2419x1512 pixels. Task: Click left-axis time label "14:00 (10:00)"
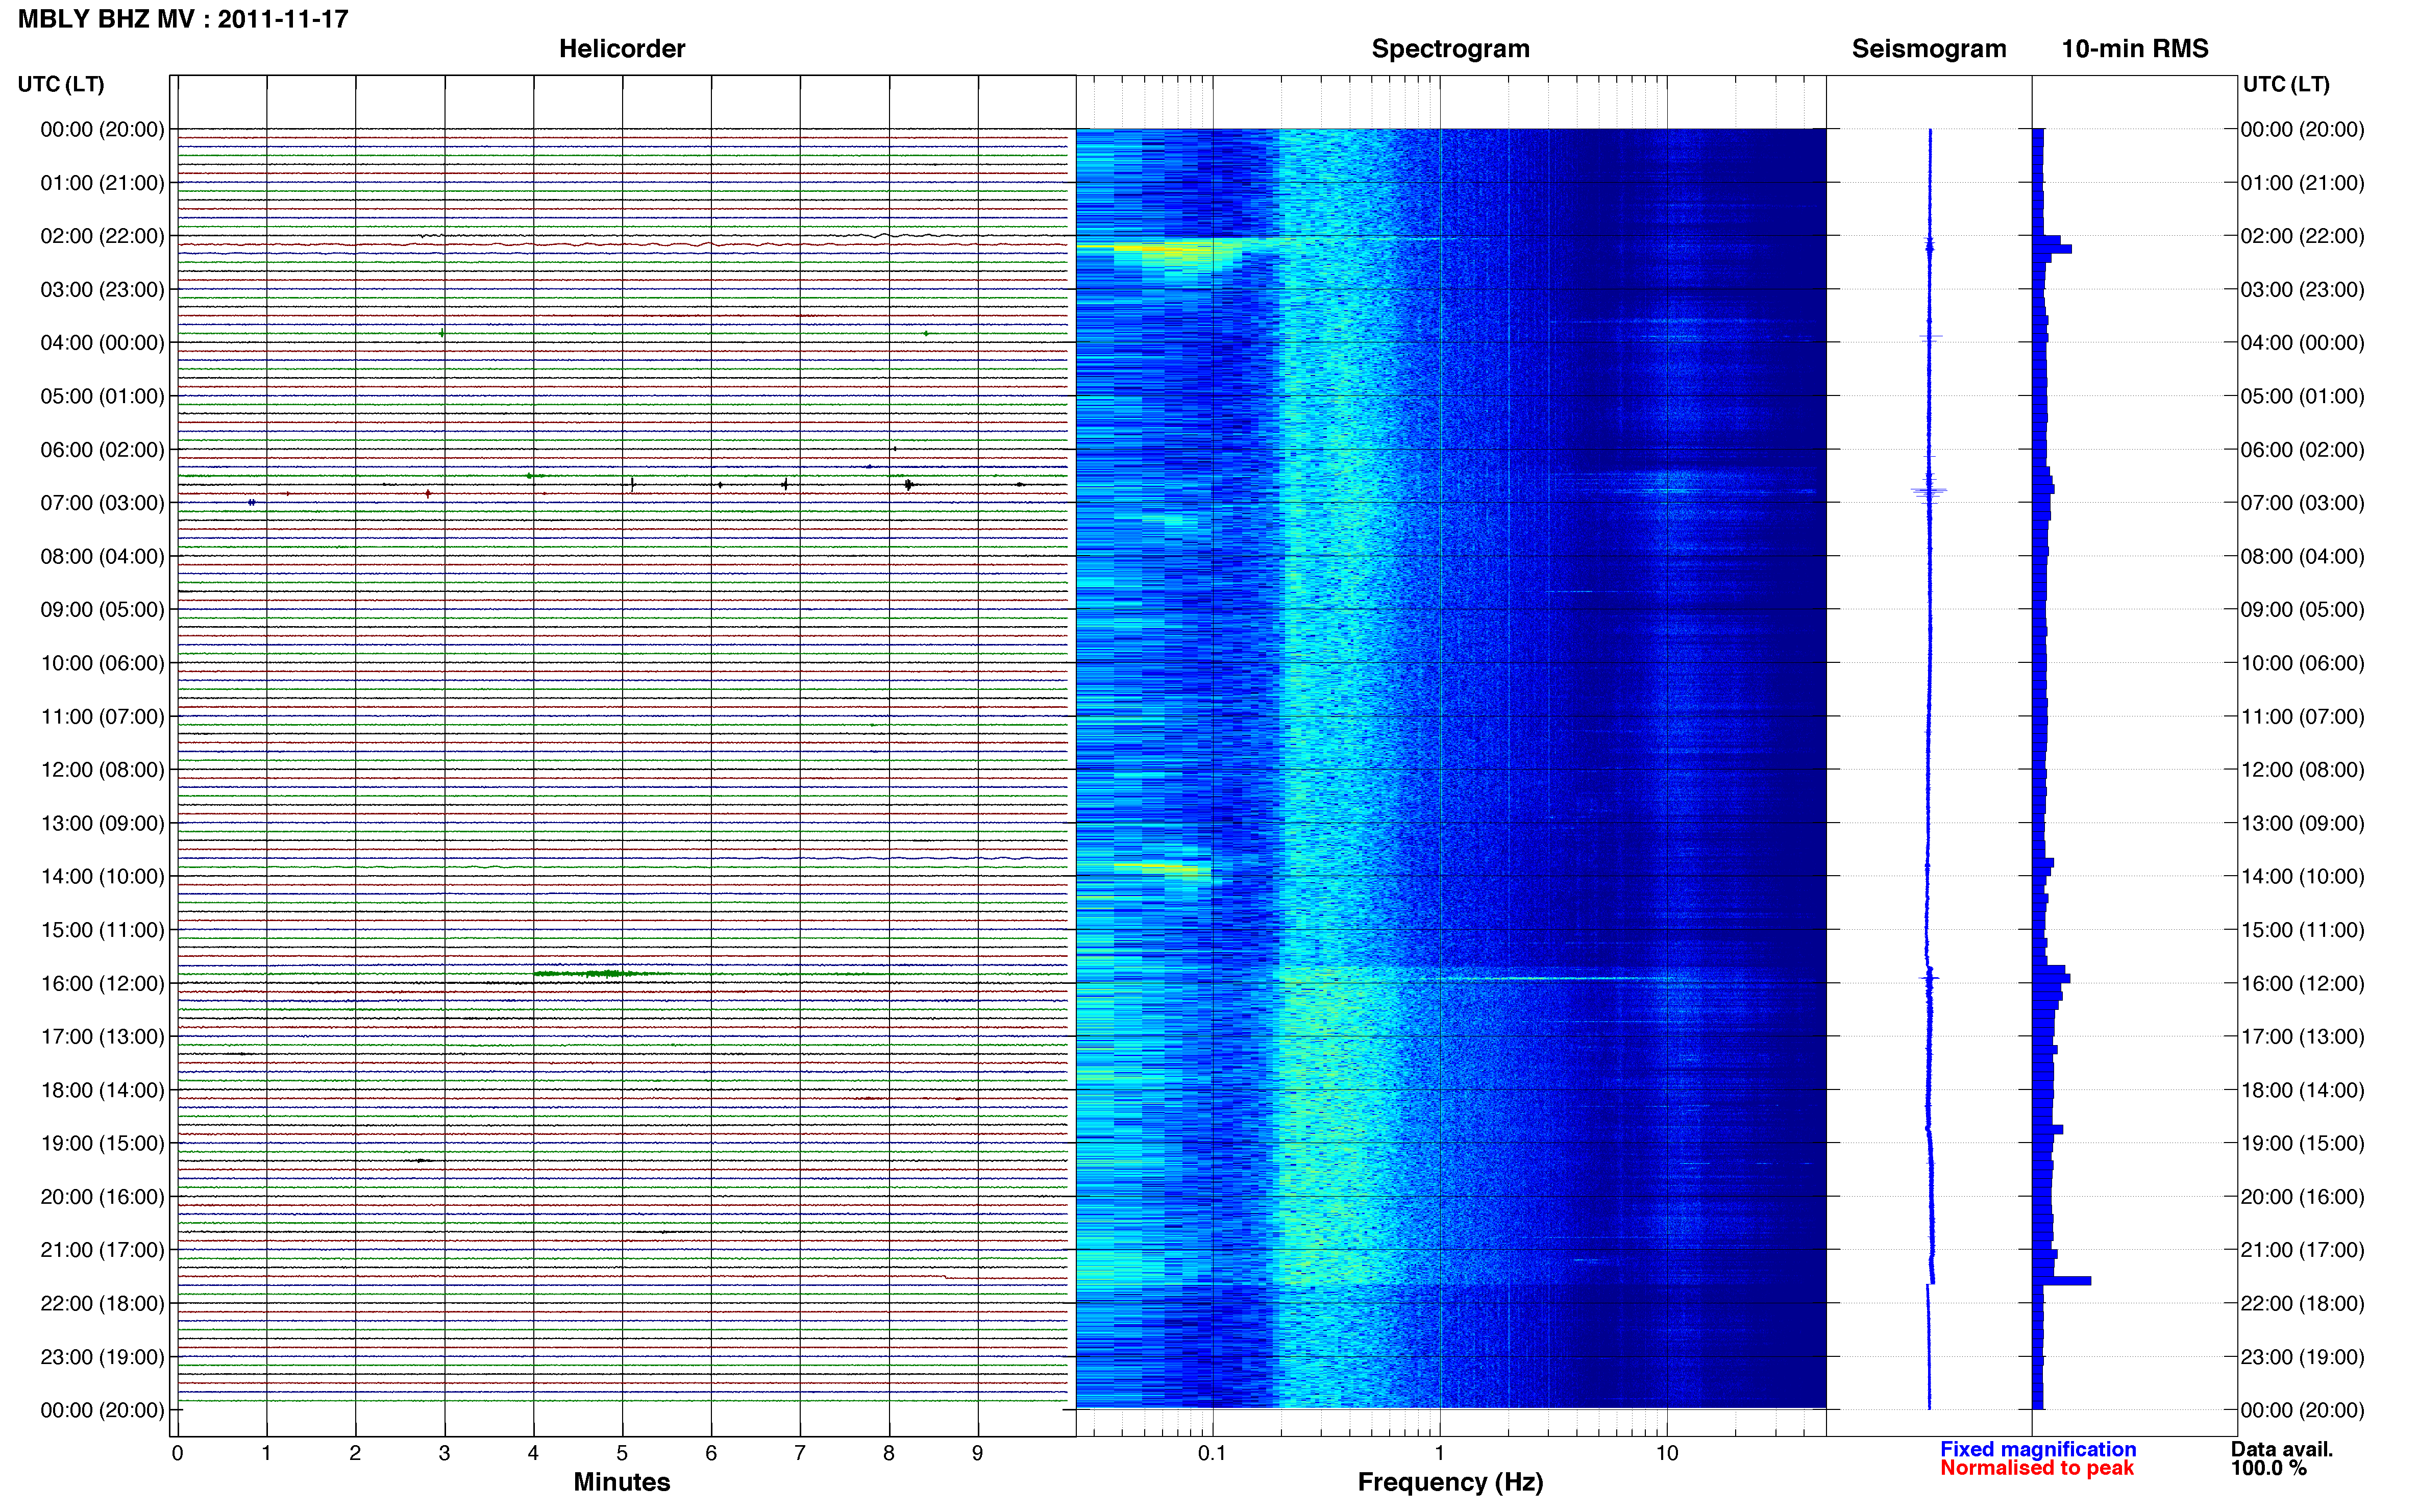pyautogui.click(x=102, y=876)
